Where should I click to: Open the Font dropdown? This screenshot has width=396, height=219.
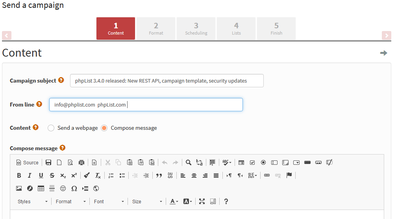(109, 202)
